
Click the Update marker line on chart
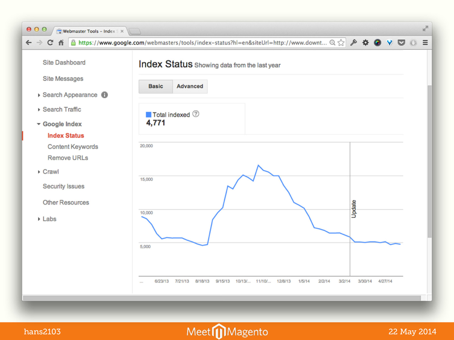click(350, 209)
